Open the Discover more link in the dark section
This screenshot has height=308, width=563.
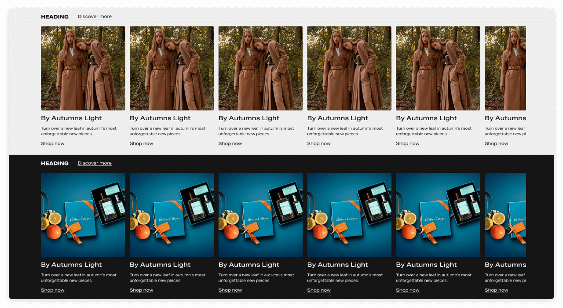click(94, 163)
